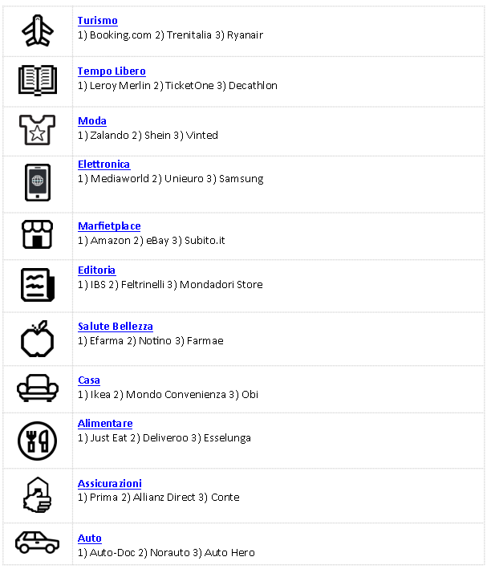The height and width of the screenshot is (569, 487).
Task: Follow the Salute Bellezza link
Action: (116, 327)
